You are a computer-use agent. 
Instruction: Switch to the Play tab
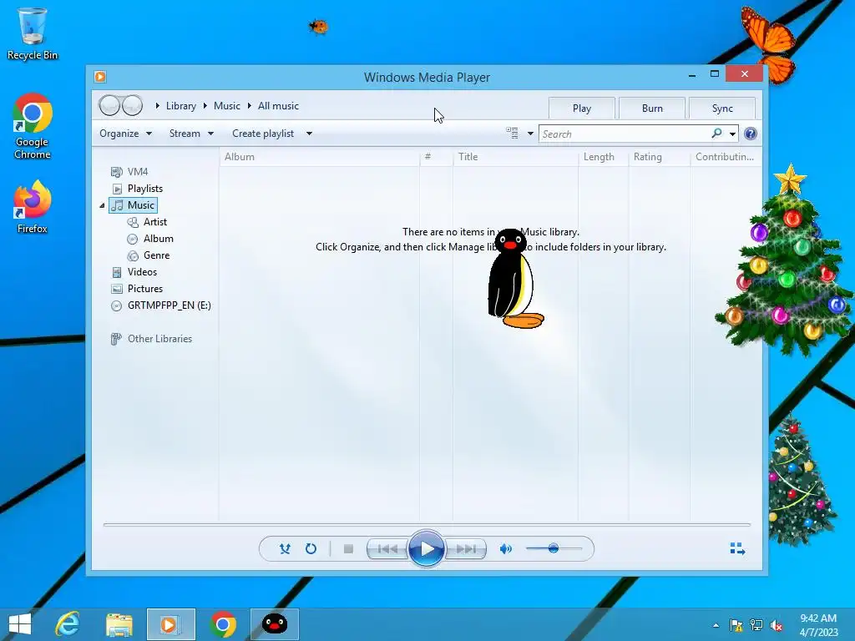pyautogui.click(x=582, y=108)
